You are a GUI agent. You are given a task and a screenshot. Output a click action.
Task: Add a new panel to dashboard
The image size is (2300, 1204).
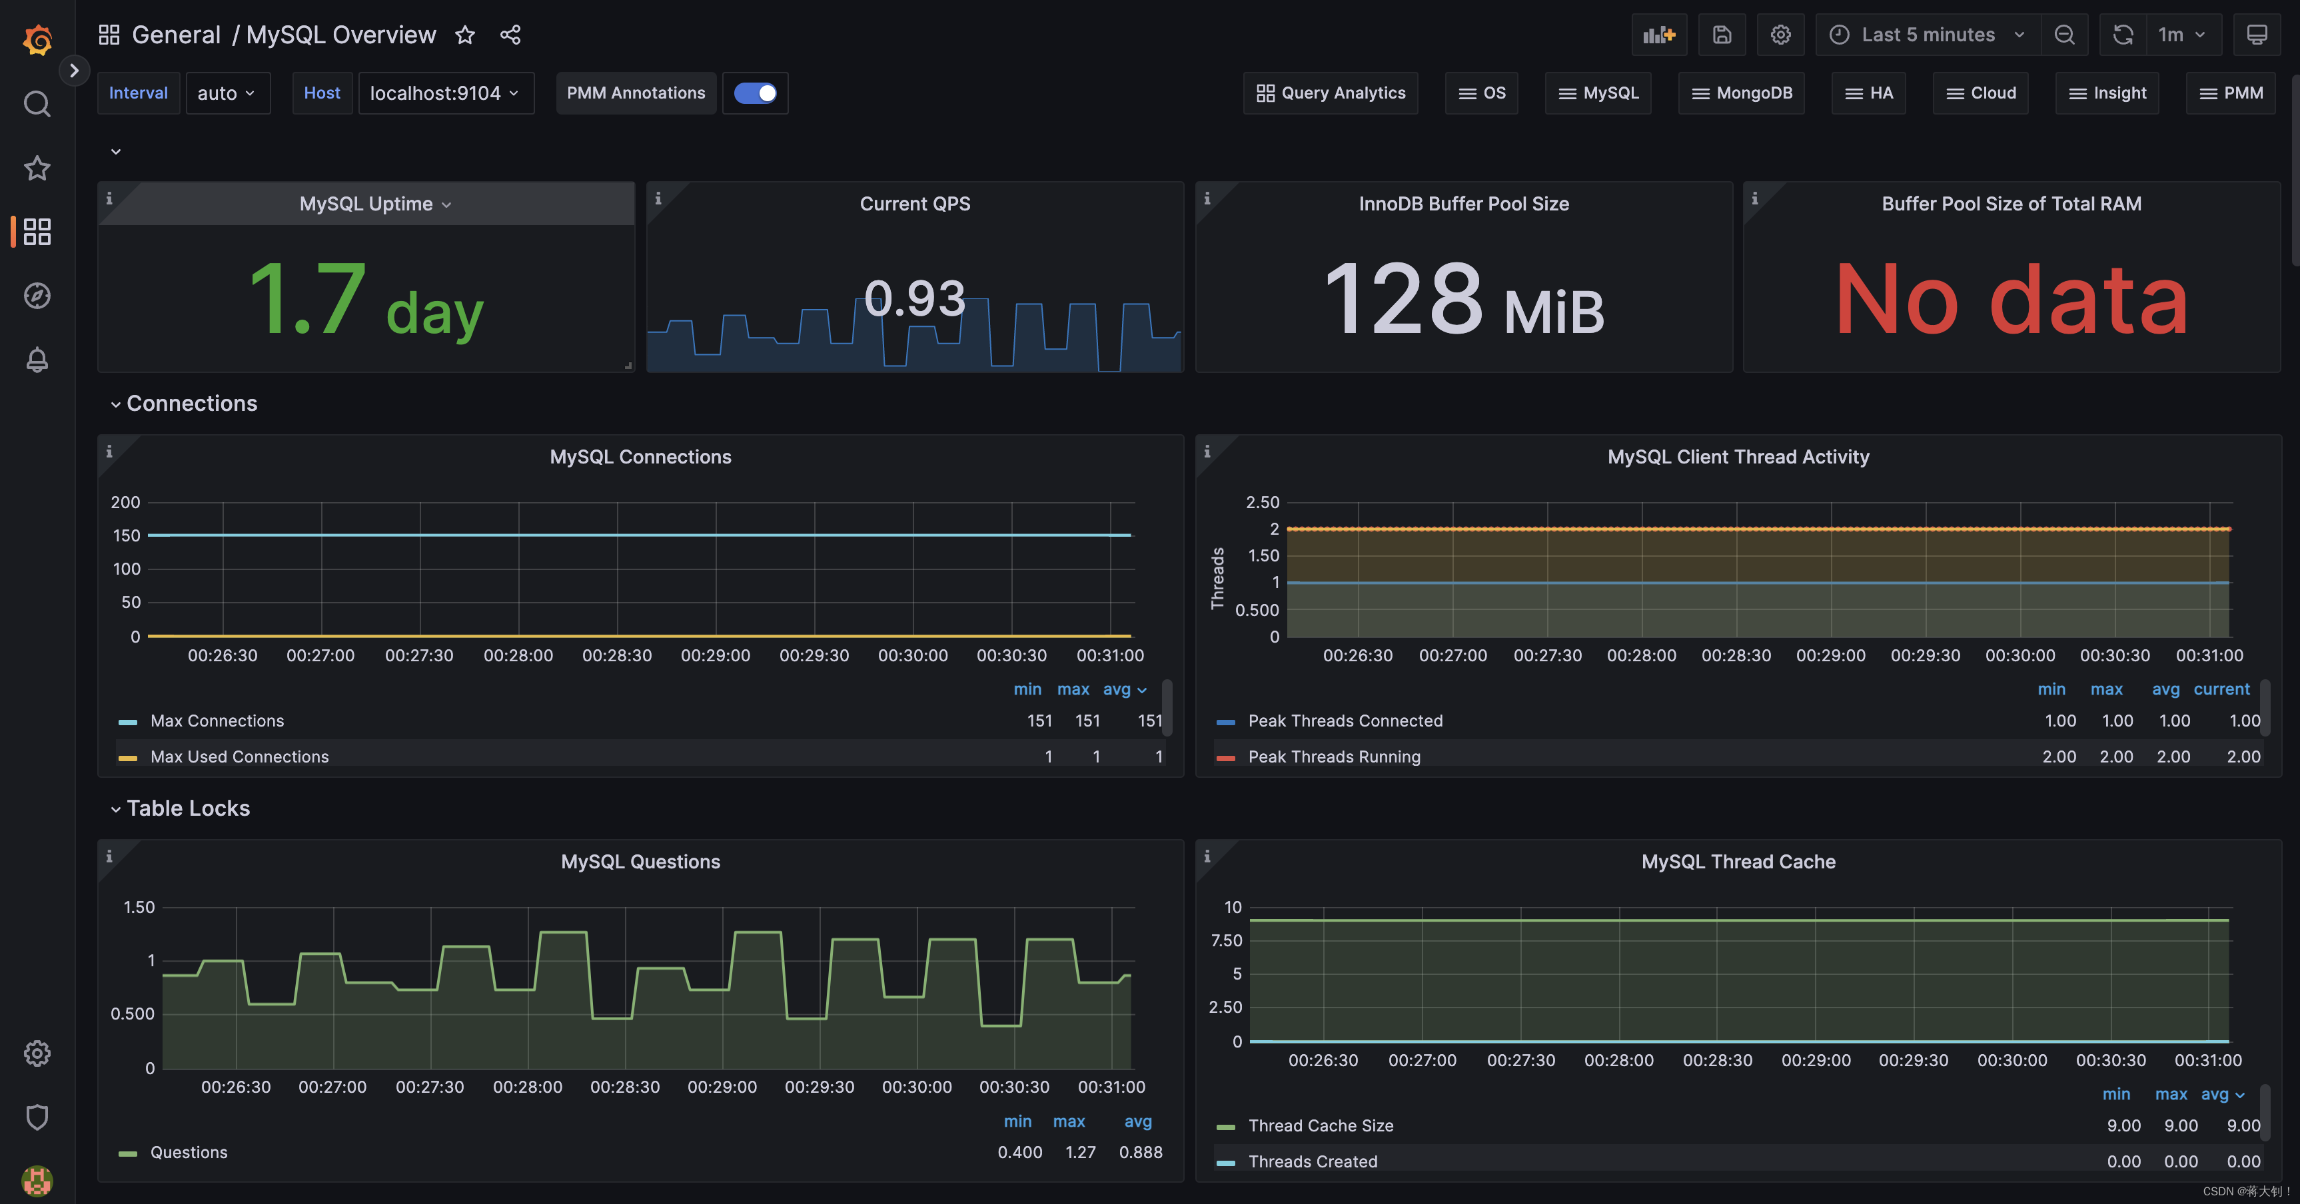(x=1659, y=35)
